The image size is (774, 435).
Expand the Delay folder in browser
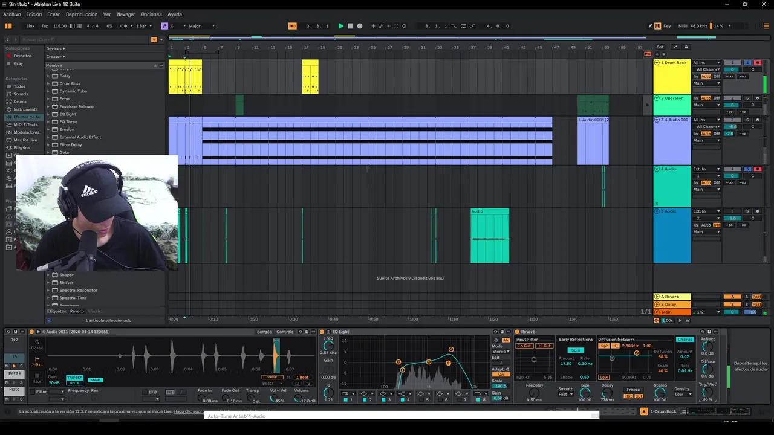[48, 76]
